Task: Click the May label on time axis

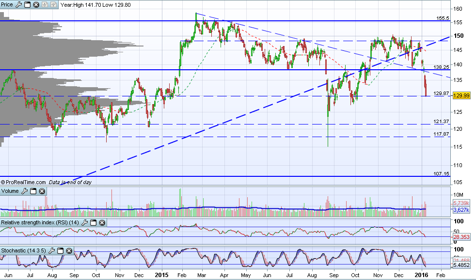Action: (246, 275)
